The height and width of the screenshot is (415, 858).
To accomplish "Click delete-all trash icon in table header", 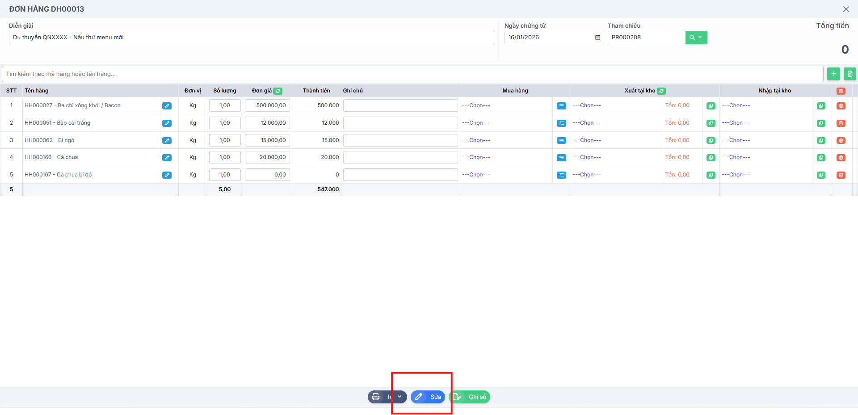I will click(x=841, y=91).
